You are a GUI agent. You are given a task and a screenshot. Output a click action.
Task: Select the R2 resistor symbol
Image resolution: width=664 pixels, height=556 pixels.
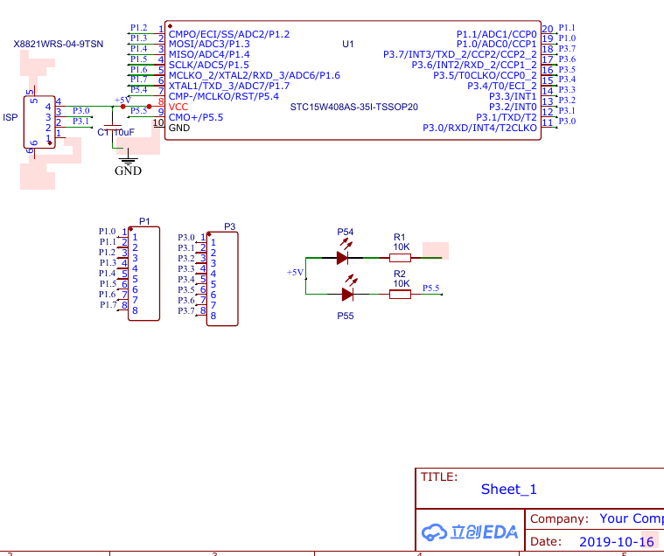pyautogui.click(x=400, y=294)
